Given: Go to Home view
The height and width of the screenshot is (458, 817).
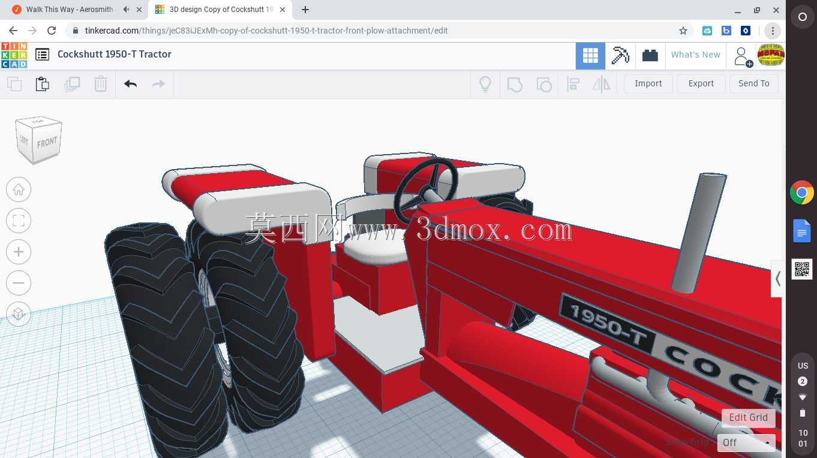Looking at the screenshot, I should (19, 190).
